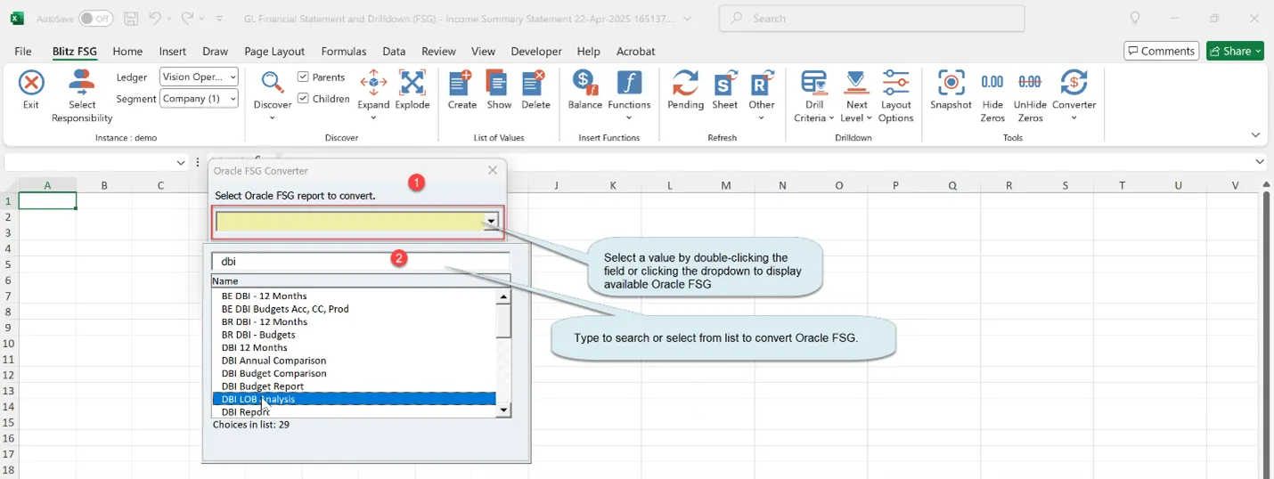The height and width of the screenshot is (479, 1274).
Task: Switch to the Insert tab
Action: [x=173, y=52]
